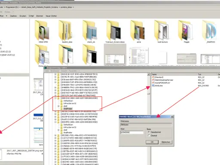Click Drucken in the Explorer toolbar

coord(23,16)
